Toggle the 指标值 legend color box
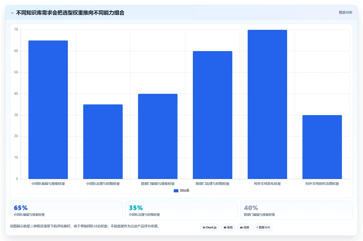 click(176, 191)
